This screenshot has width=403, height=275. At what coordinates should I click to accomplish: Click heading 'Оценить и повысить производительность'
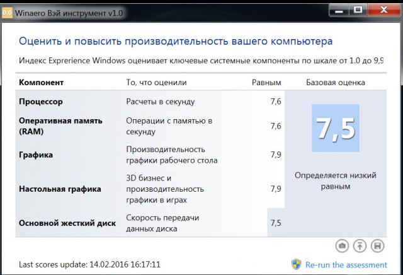coord(176,41)
